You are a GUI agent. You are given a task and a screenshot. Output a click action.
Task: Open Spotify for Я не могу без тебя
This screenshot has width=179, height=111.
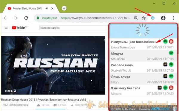point(165,88)
